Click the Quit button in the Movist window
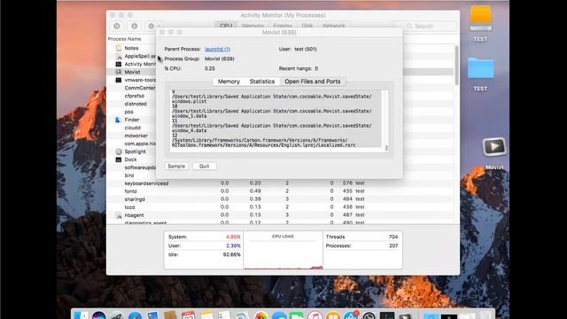567x319 pixels. [x=205, y=166]
